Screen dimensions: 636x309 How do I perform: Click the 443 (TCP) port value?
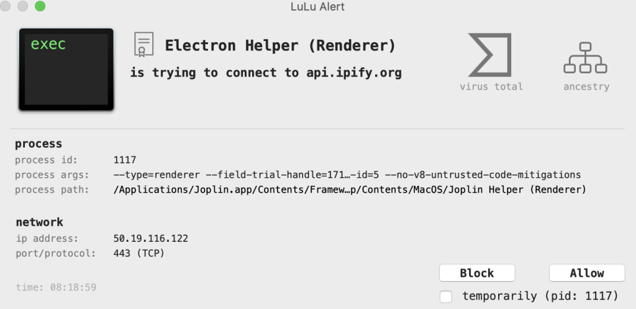click(x=140, y=254)
